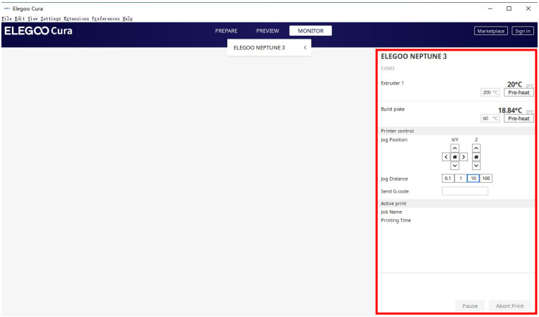
Task: Click the Printer control section header
Action: coord(456,131)
